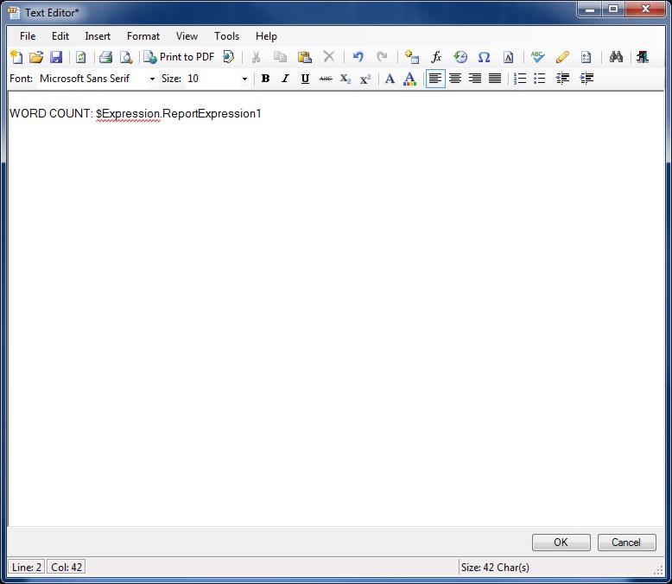Viewport: 672px width, 584px height.
Task: Toggle Underline formatting
Action: 305,79
